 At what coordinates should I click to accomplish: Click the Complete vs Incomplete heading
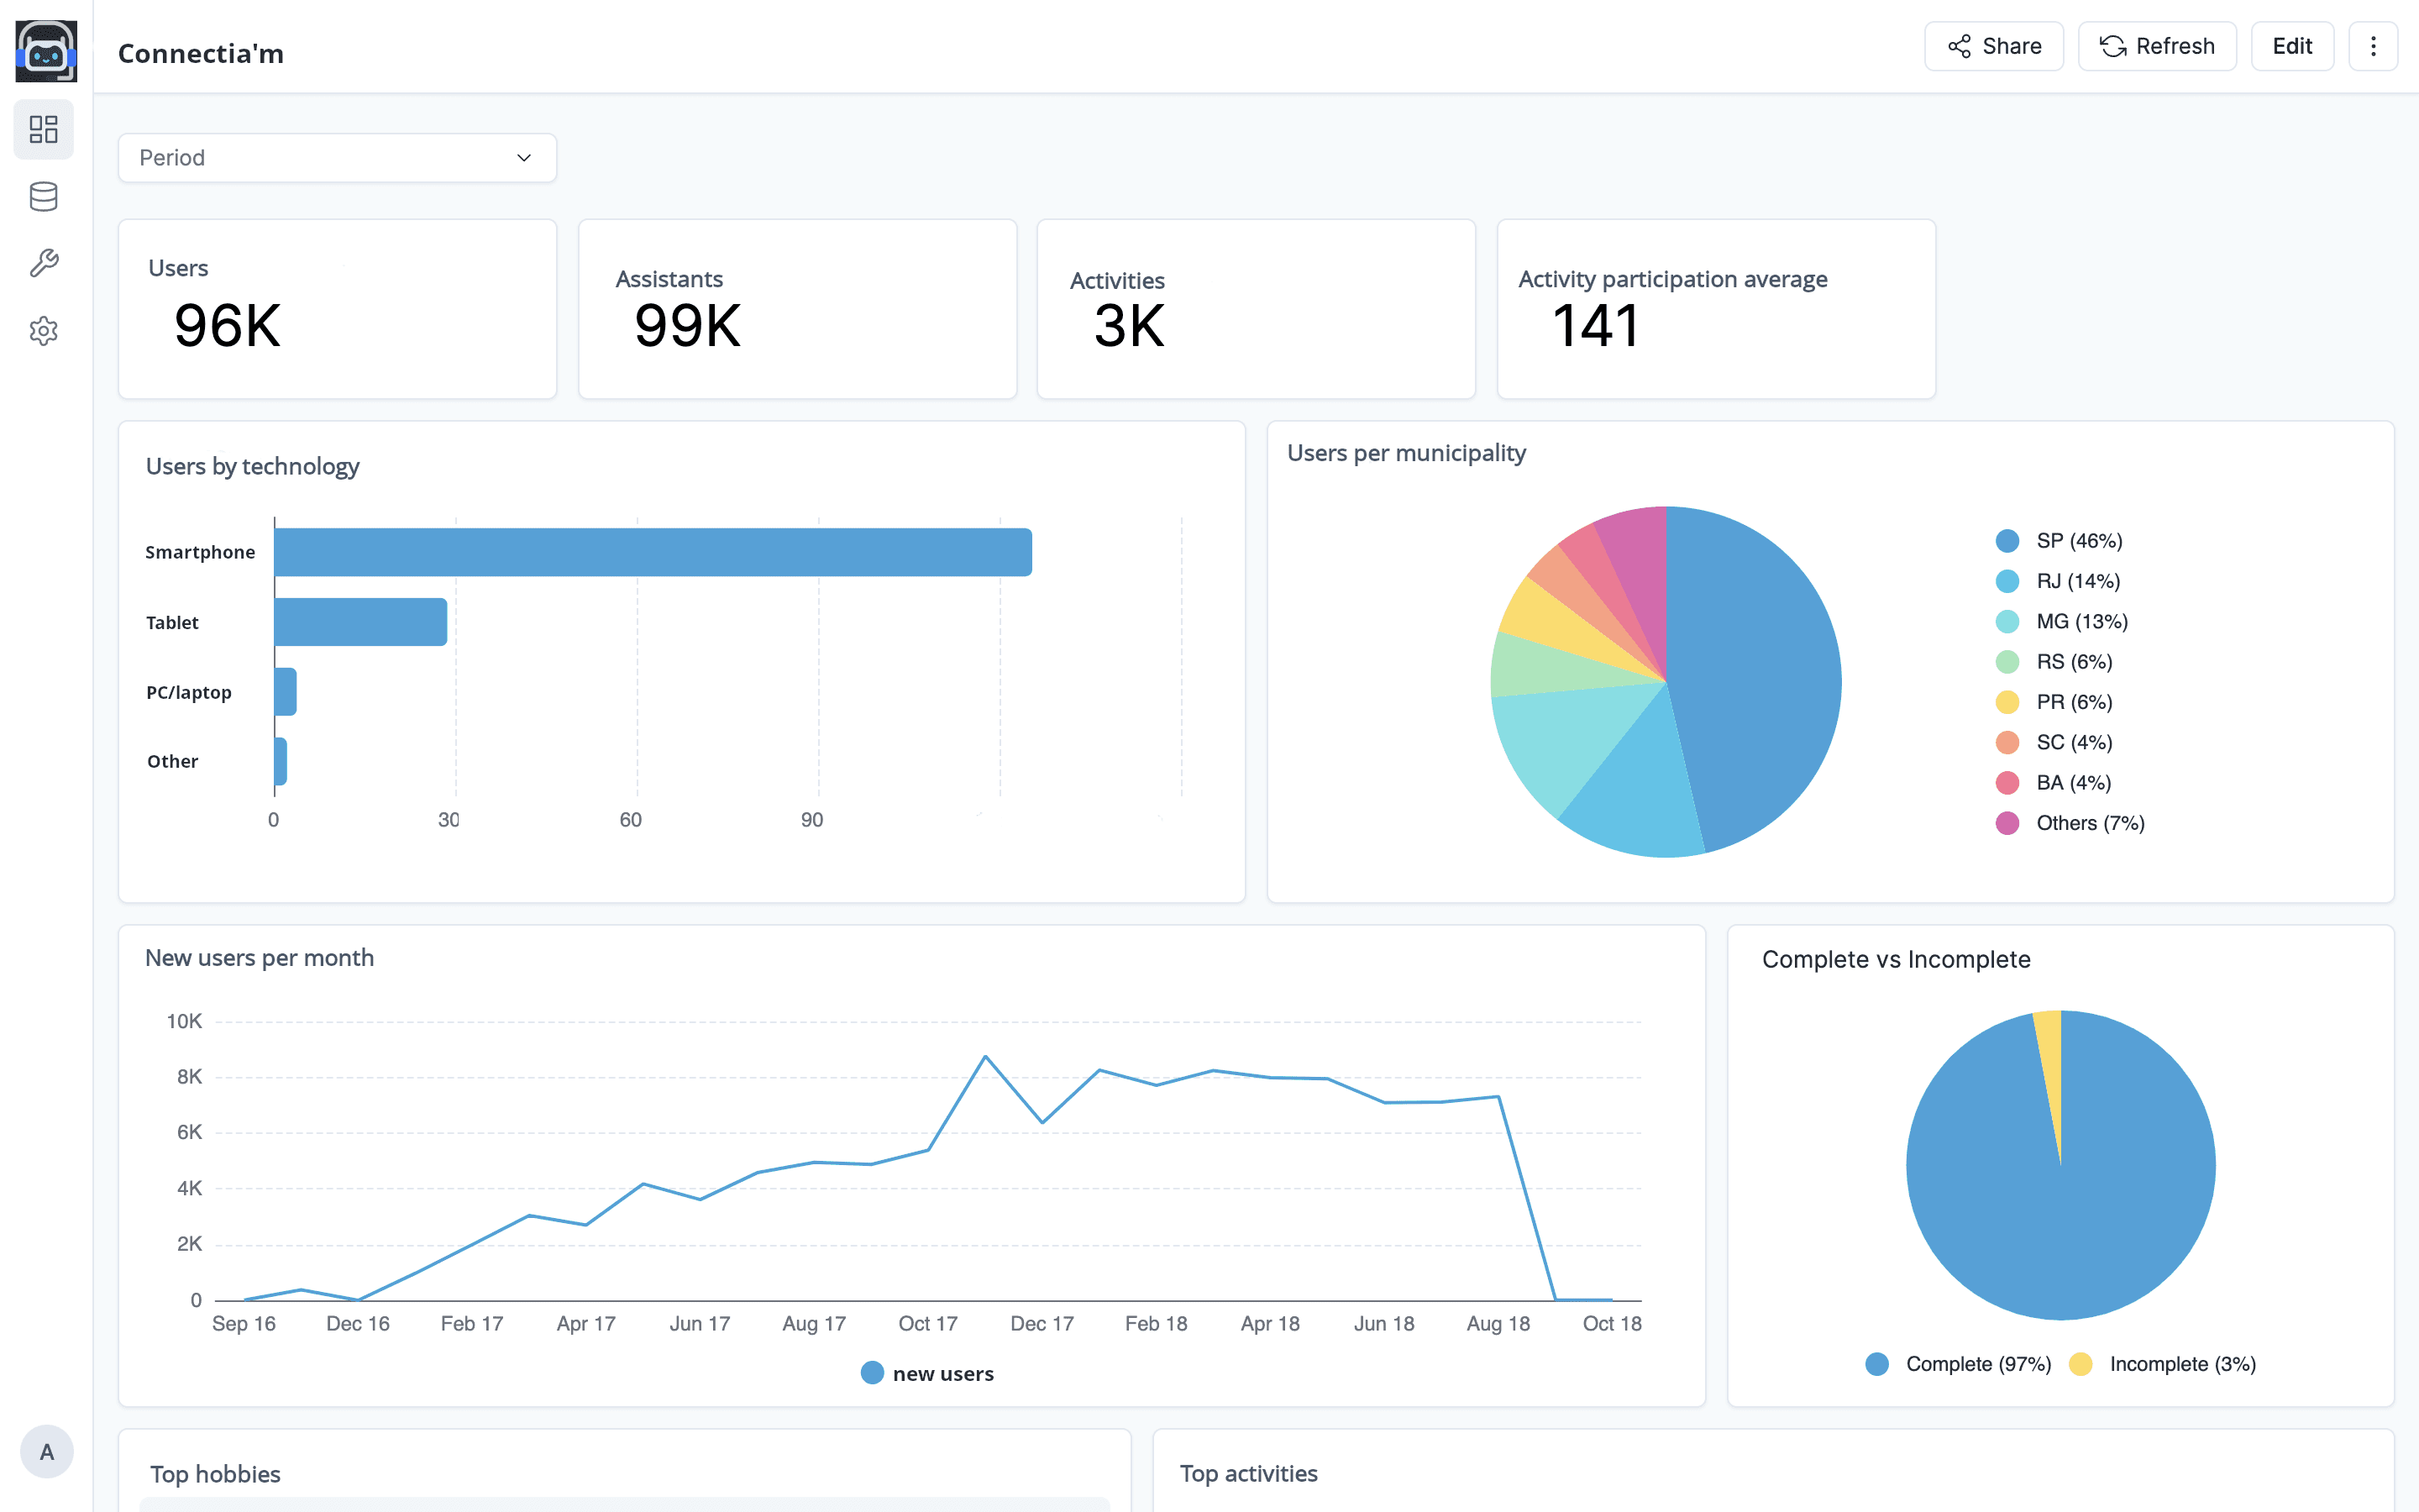[x=1897, y=959]
